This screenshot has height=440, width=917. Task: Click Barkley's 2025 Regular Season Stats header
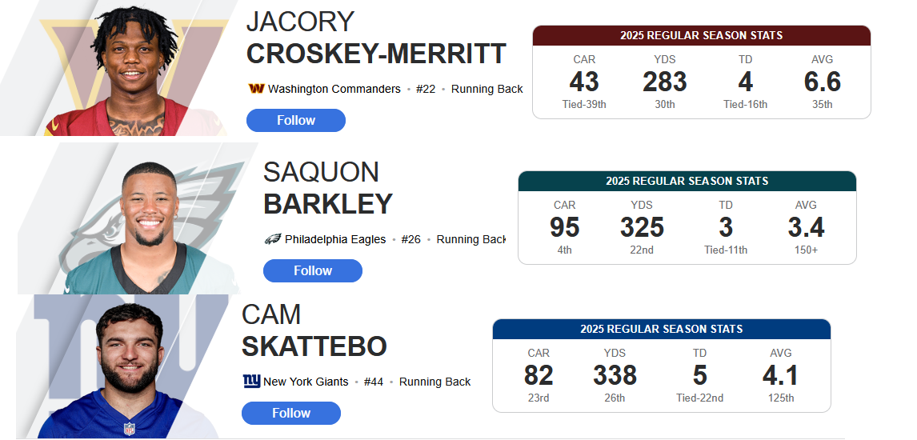pyautogui.click(x=687, y=182)
